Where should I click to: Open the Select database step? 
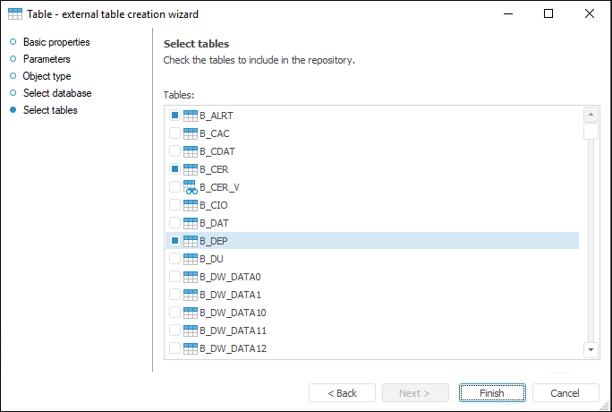click(x=57, y=93)
